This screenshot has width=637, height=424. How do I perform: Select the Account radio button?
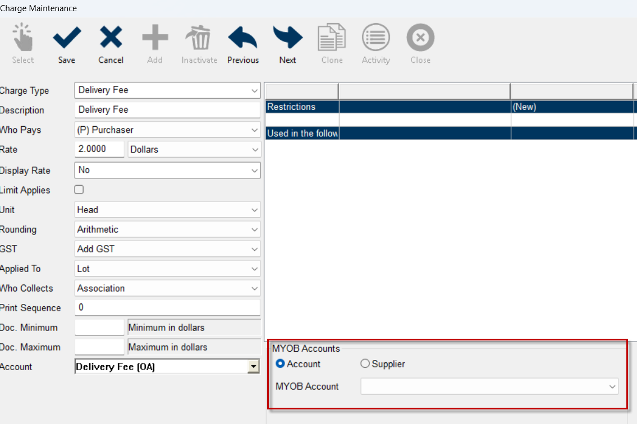pyautogui.click(x=281, y=364)
